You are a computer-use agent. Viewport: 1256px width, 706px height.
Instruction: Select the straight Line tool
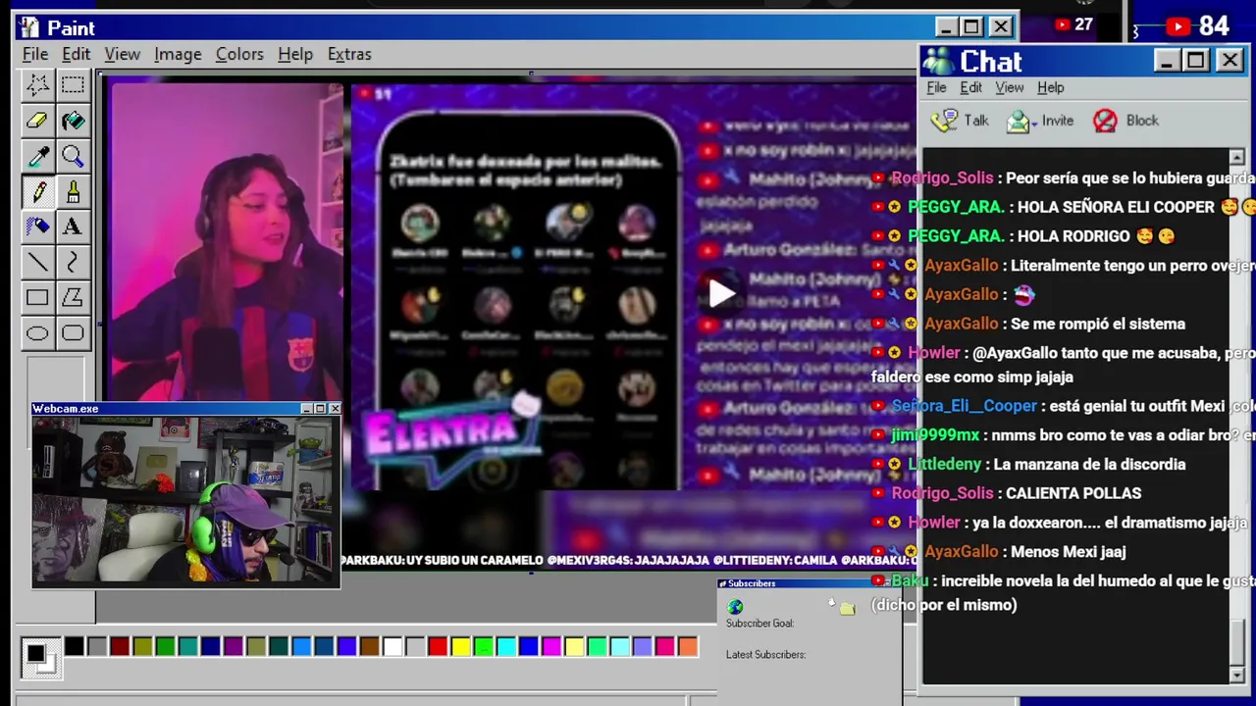point(37,262)
